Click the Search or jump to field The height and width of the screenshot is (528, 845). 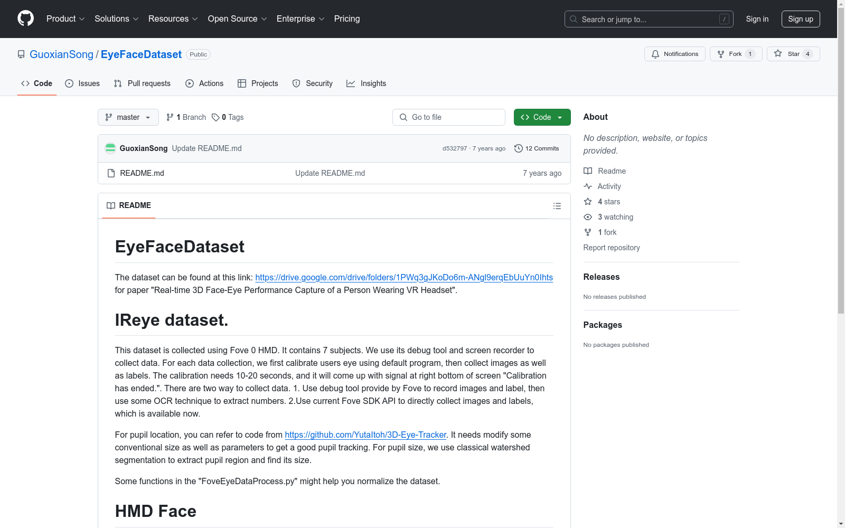pos(649,19)
